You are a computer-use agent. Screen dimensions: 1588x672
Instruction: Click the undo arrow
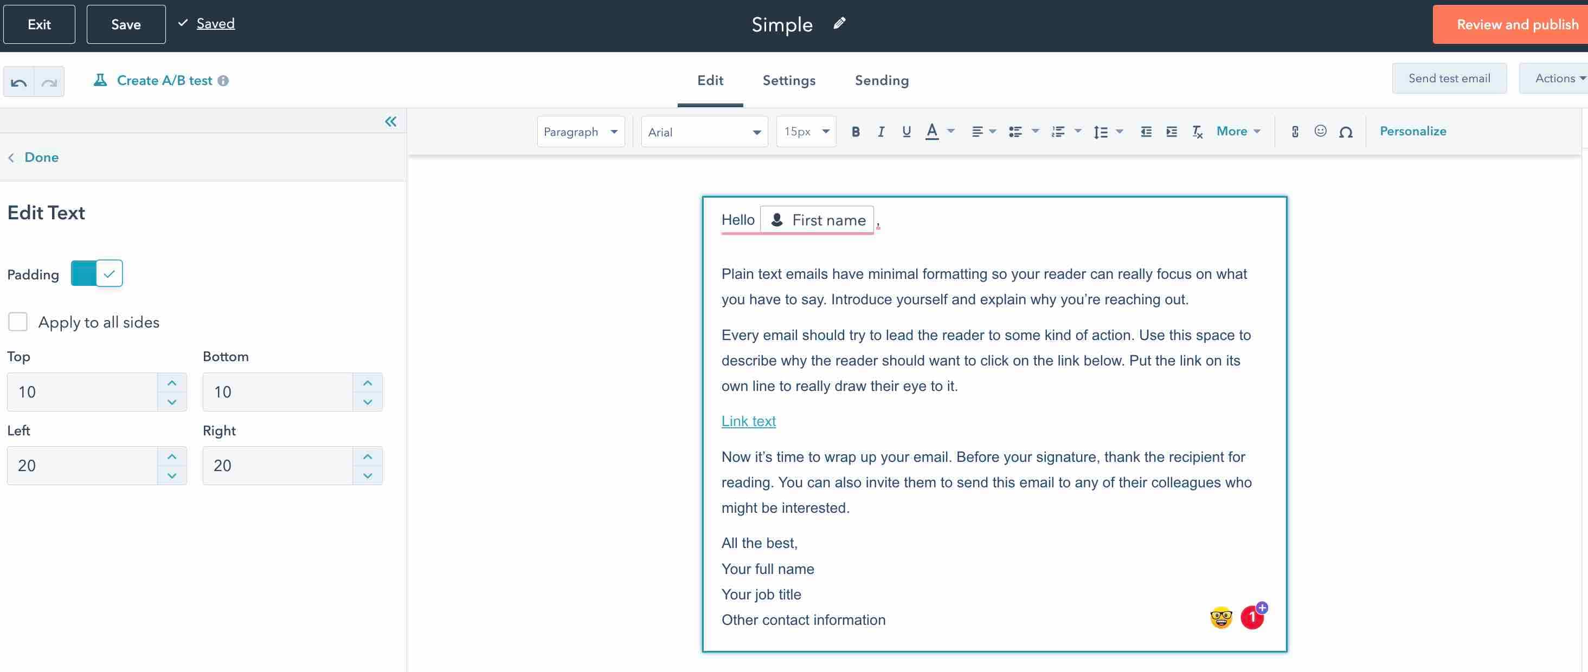19,82
